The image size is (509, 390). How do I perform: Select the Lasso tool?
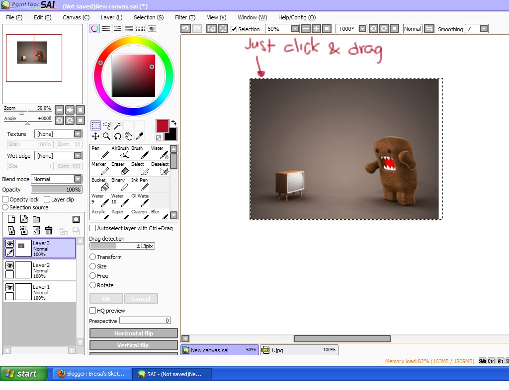[x=106, y=126]
